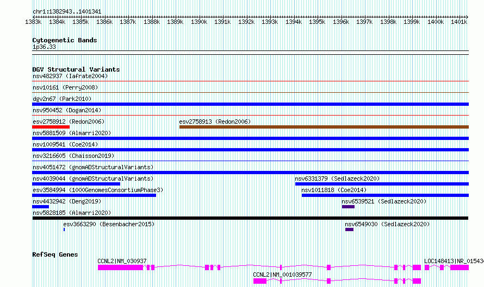Click esv3584994 (1000GenomesConsortiumPhase3) label
This screenshot has height=287, width=484.
click(98, 190)
